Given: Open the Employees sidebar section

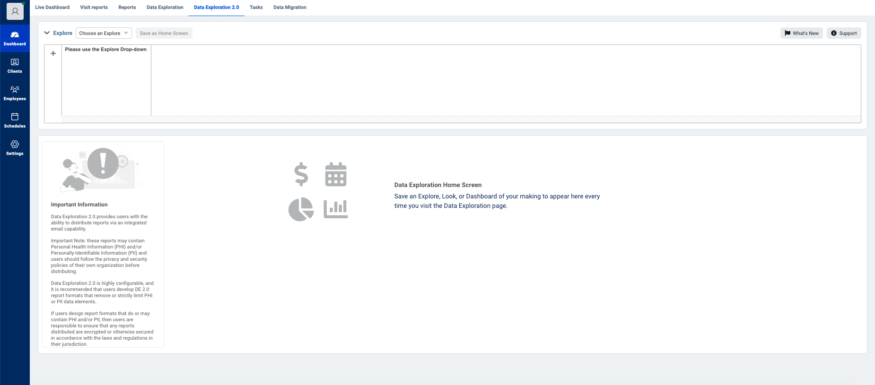Looking at the screenshot, I should [x=15, y=93].
